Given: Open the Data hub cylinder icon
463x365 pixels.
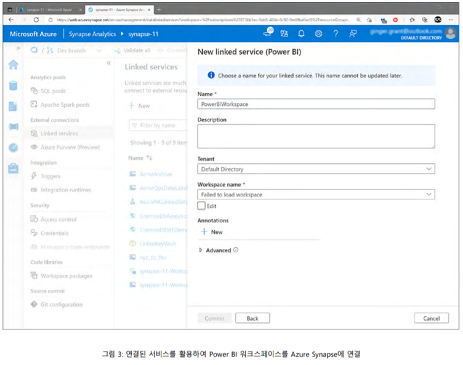Looking at the screenshot, I should pos(14,86).
